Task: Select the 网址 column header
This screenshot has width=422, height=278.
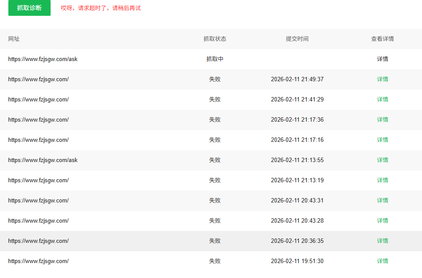Action: (x=14, y=39)
